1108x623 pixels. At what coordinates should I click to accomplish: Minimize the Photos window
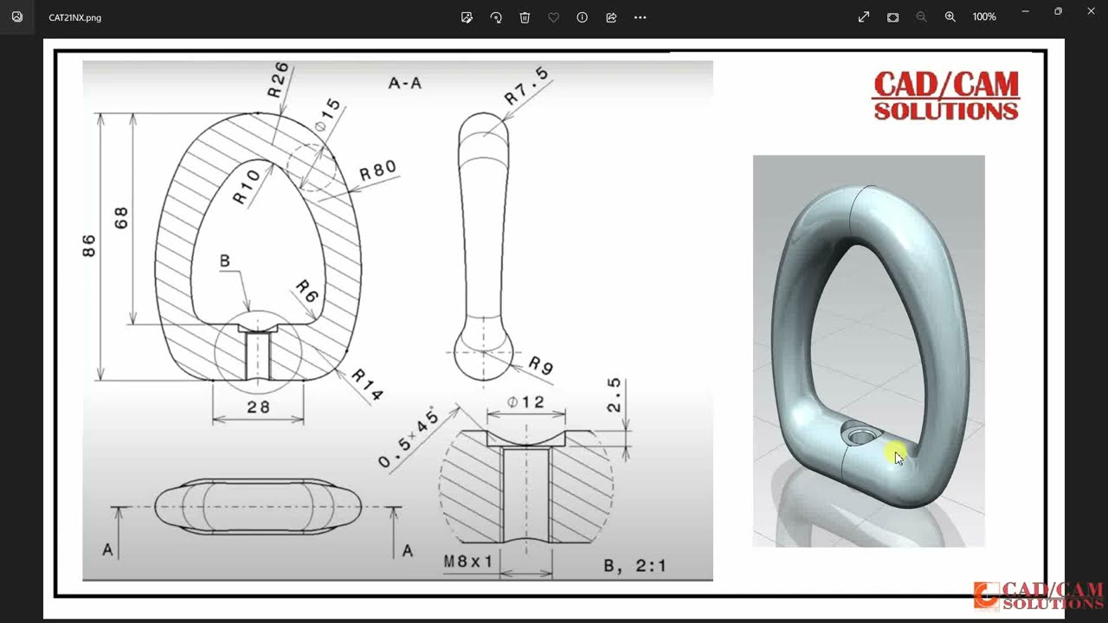[x=1025, y=11]
